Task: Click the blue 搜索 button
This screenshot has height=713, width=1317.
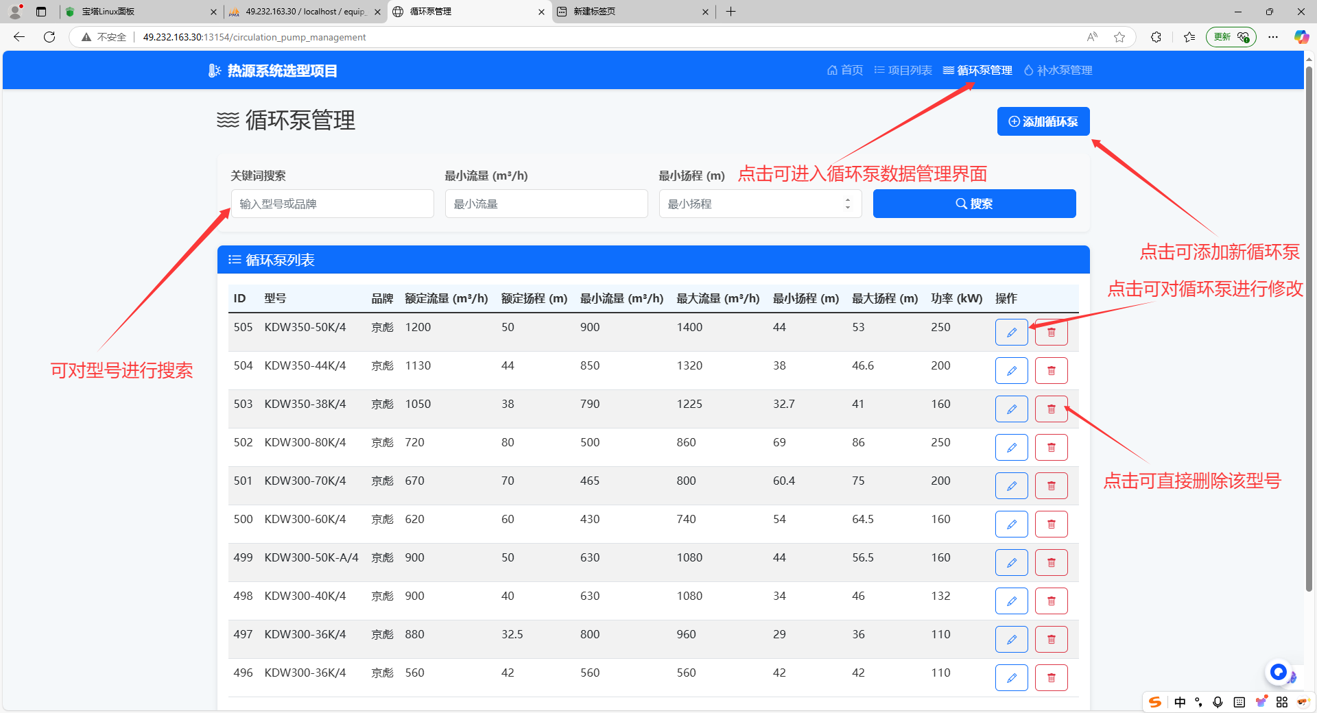Action: point(974,204)
